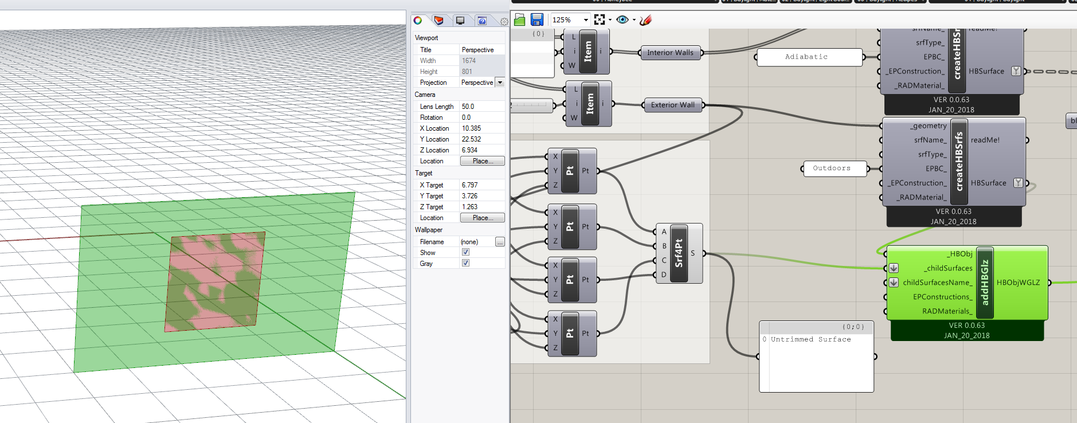Click the Exterior Wall panel
The width and height of the screenshot is (1077, 423).
(x=672, y=105)
